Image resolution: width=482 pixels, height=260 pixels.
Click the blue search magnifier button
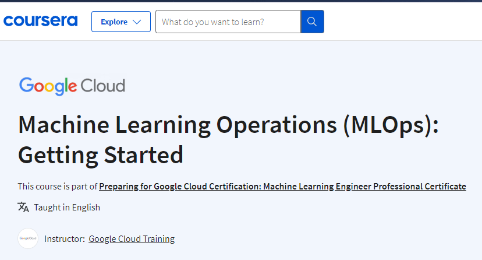coord(312,22)
